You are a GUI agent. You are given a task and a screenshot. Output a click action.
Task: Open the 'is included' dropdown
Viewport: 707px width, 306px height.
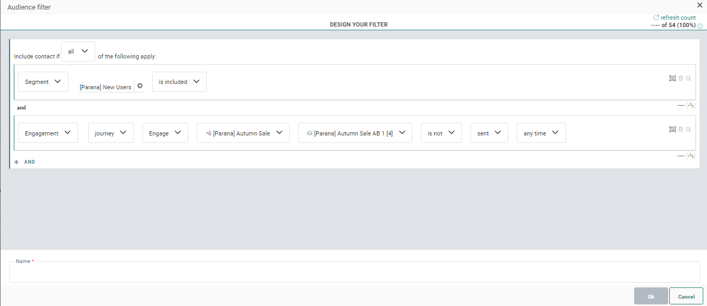point(179,82)
